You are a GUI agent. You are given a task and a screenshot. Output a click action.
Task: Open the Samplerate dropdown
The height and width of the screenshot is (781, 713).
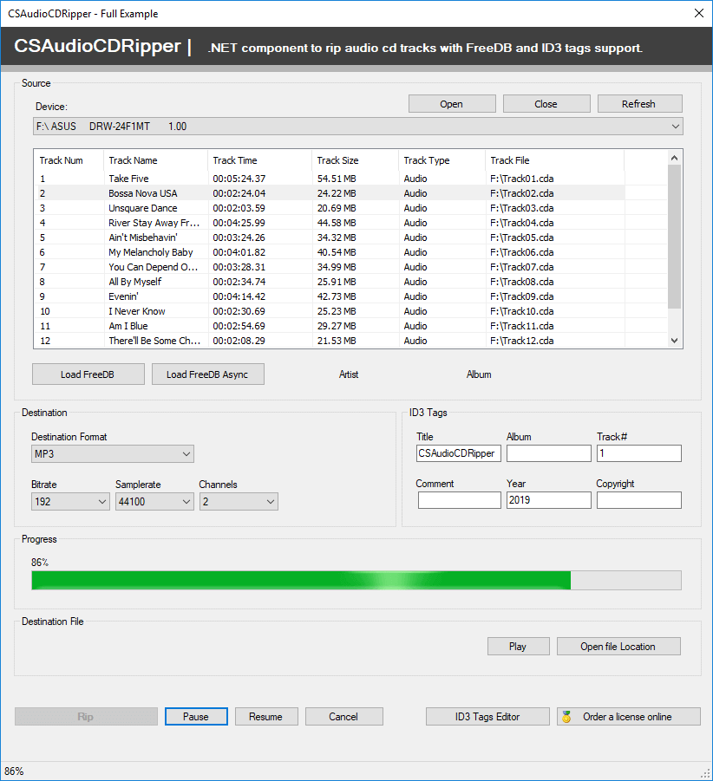[x=185, y=501]
